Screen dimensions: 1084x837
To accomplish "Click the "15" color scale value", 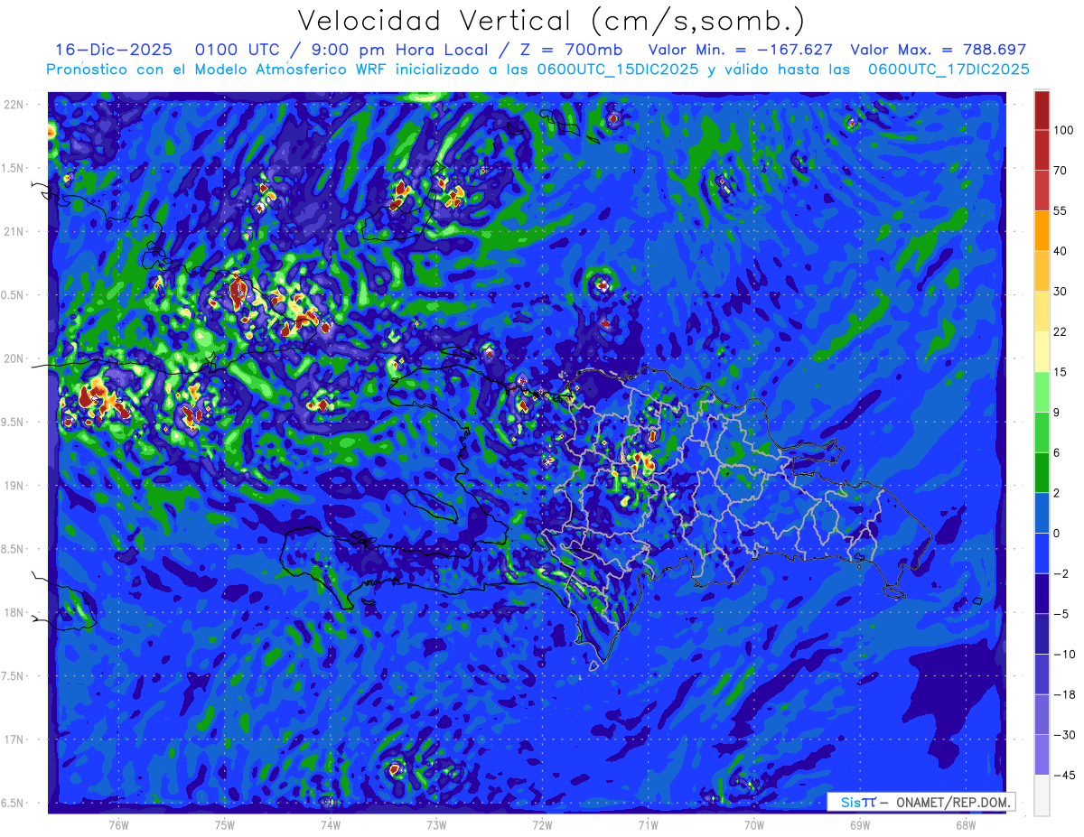I will pyautogui.click(x=1061, y=372).
